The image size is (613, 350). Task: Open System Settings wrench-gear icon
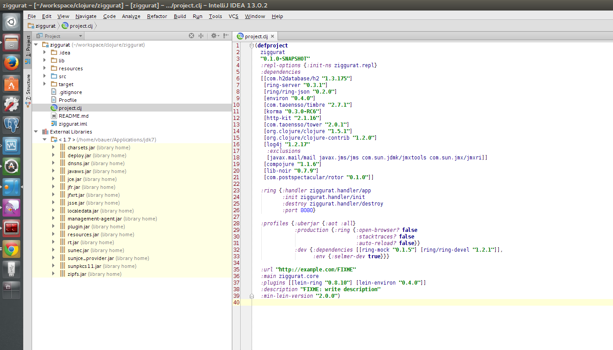(x=11, y=105)
